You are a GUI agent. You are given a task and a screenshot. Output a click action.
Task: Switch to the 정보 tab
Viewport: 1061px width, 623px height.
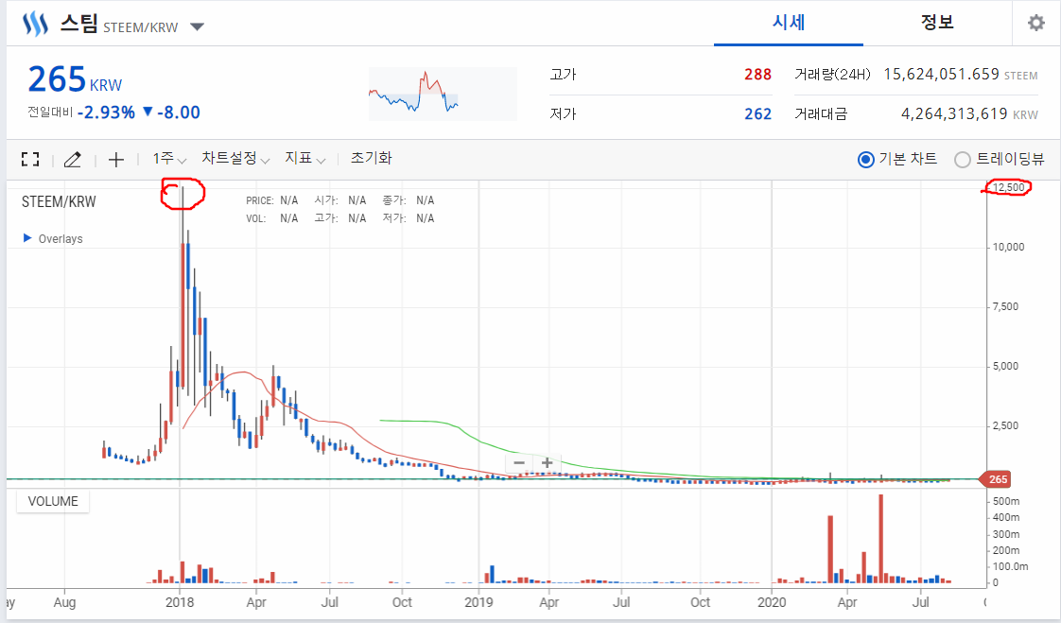click(x=937, y=23)
